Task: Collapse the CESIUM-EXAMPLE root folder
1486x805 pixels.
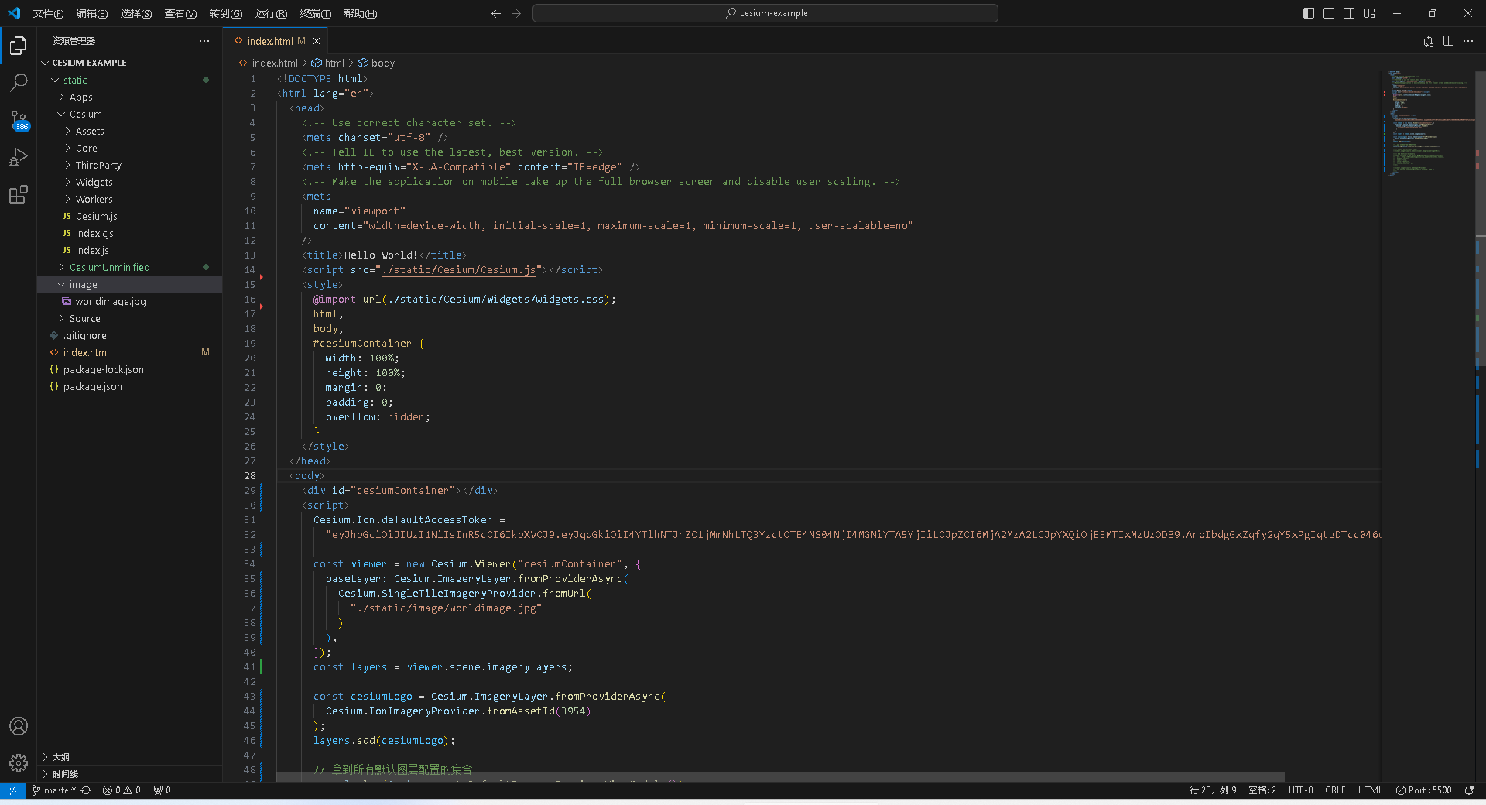Action: tap(129, 63)
